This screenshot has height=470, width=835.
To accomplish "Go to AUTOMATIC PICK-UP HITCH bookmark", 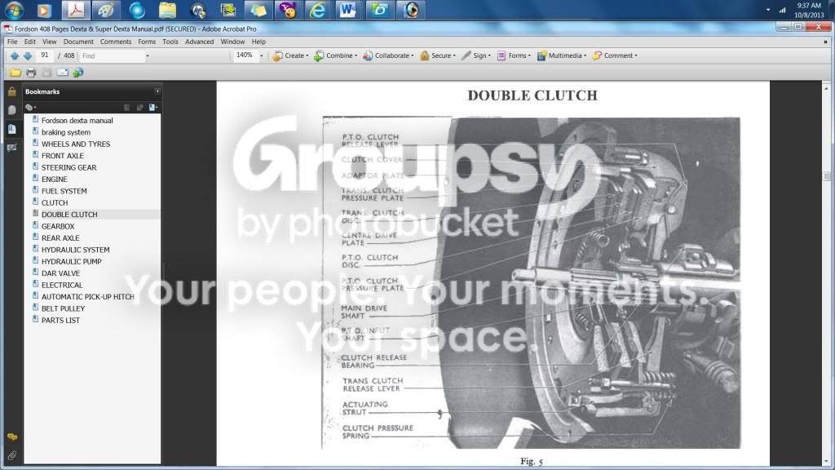I will point(88,297).
